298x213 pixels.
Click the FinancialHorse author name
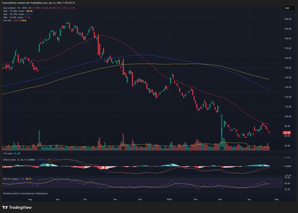(10, 3)
